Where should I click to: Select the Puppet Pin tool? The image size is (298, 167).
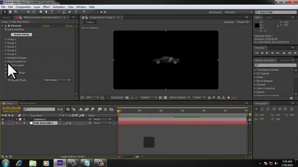coord(84,12)
